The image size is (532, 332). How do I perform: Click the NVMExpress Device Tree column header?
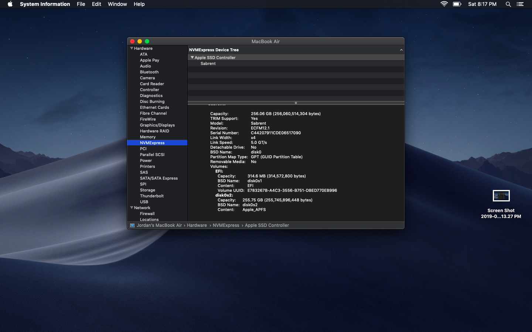[x=296, y=50]
